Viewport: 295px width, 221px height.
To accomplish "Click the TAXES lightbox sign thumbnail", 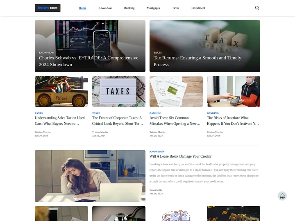I will coord(119,91).
